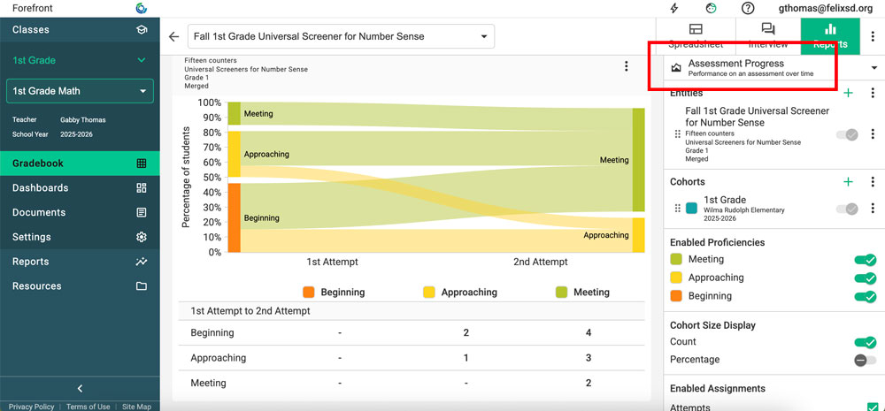Add a new entity with plus icon
This screenshot has height=411, width=885.
(848, 93)
